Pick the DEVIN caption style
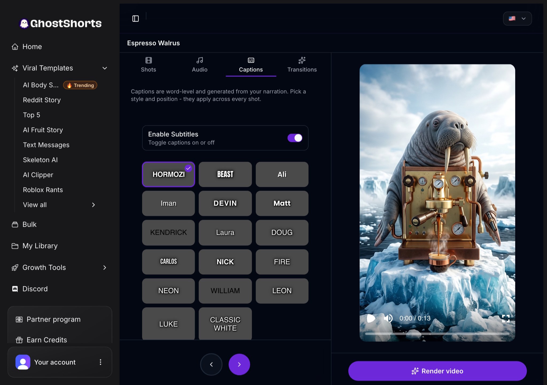Screen dimensions: 547x385 225,203
